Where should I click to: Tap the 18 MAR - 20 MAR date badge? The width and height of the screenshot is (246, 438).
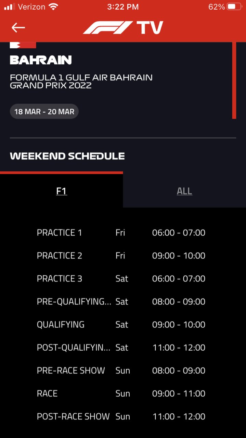tap(44, 112)
